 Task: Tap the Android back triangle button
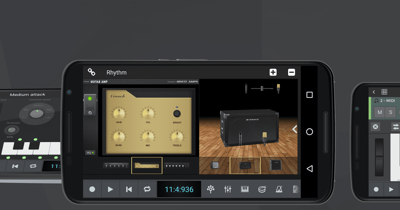click(309, 169)
